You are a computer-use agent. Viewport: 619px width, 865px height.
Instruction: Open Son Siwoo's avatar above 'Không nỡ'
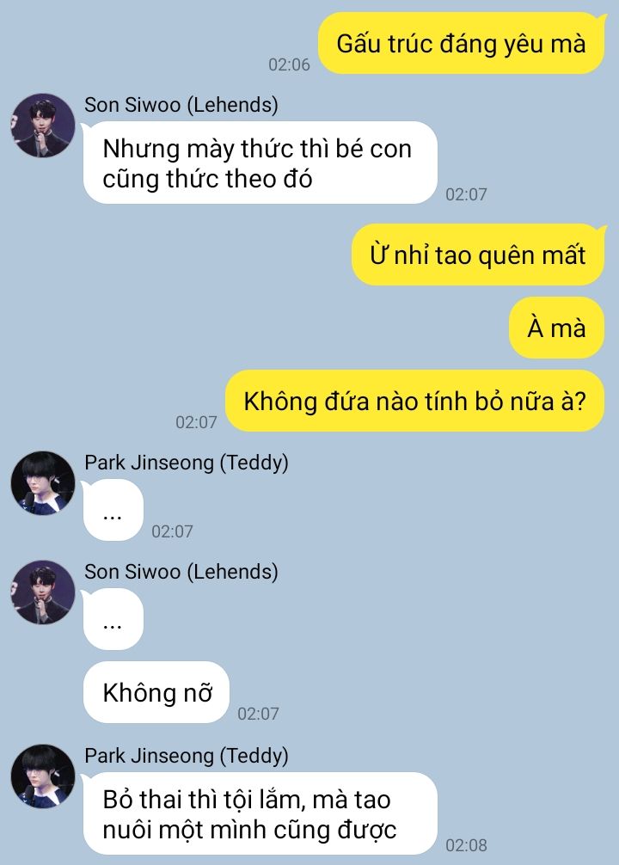pyautogui.click(x=43, y=592)
